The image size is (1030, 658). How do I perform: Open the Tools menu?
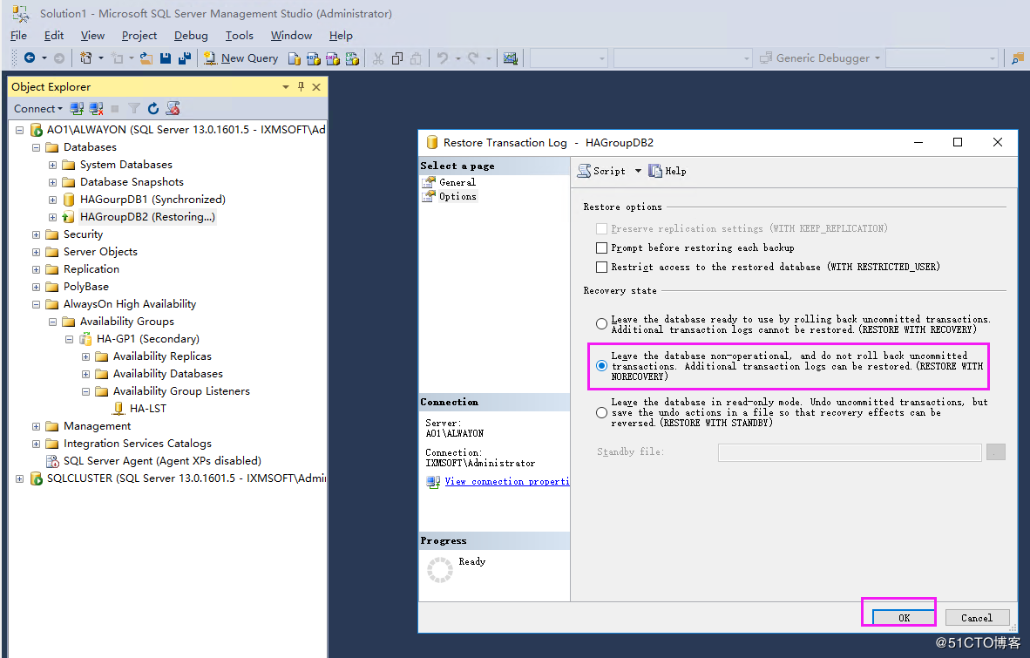[239, 35]
